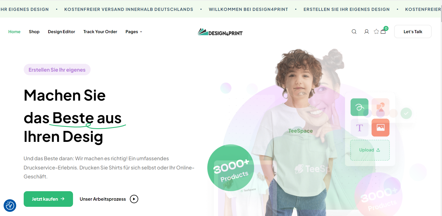Screen dimensions: 442x216
Task: Click the Jetzt kaufen button
Action: [48, 199]
